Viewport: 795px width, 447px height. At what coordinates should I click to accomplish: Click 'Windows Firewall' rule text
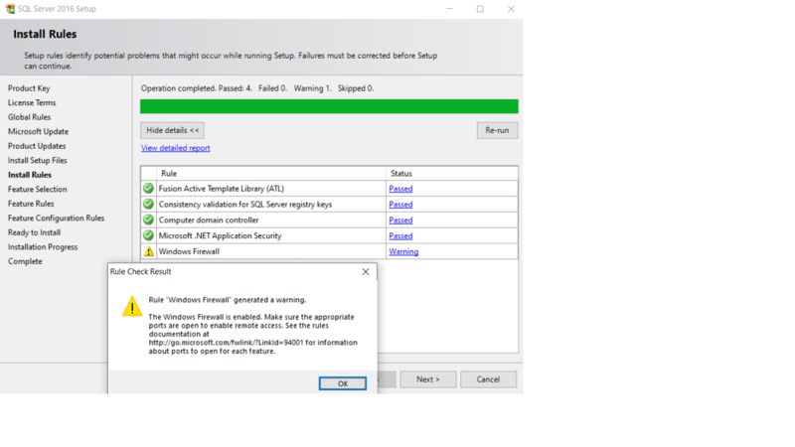[x=189, y=251]
